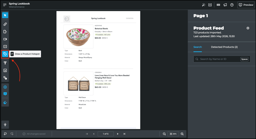256x139 pixels.
Task: Open the magic wand auto-detect tool
Action: pyautogui.click(x=204, y=5)
